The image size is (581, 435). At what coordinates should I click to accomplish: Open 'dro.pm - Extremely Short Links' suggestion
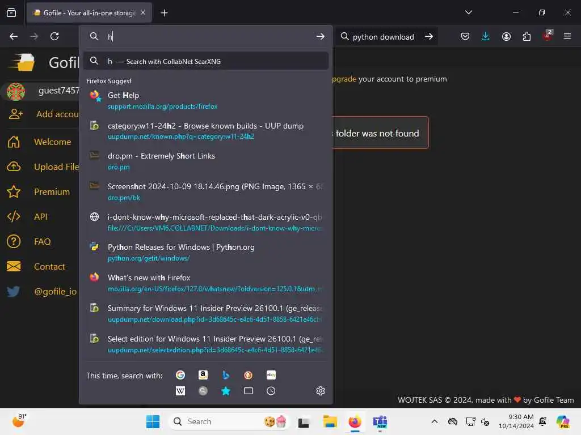(x=205, y=161)
